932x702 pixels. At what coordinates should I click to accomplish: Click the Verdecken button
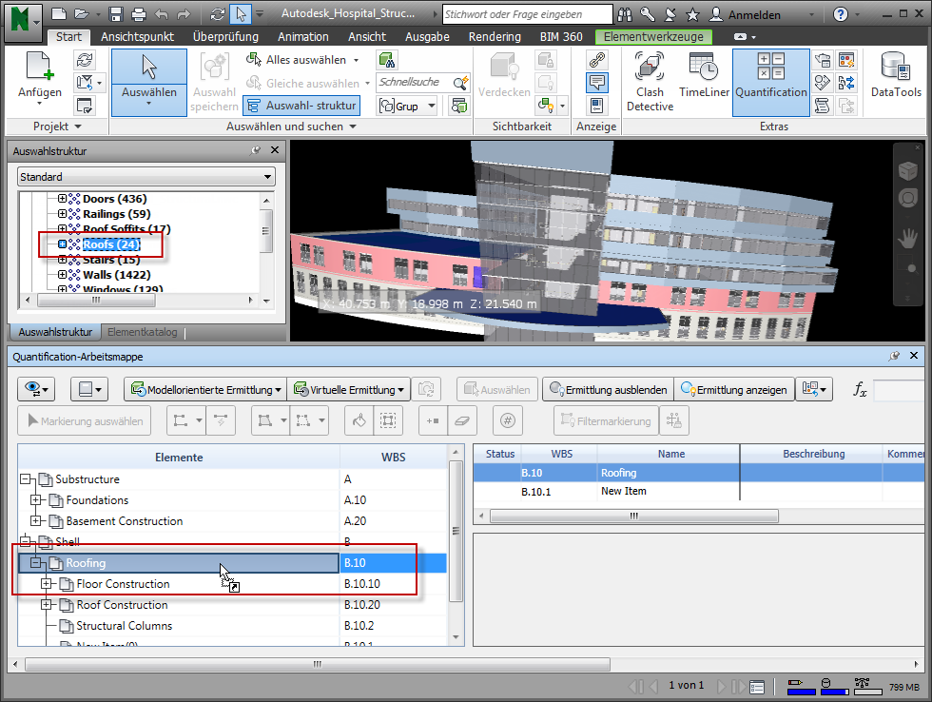[504, 76]
